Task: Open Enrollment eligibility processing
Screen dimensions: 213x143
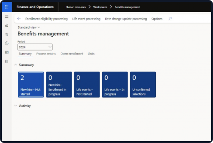Action: (x=46, y=19)
